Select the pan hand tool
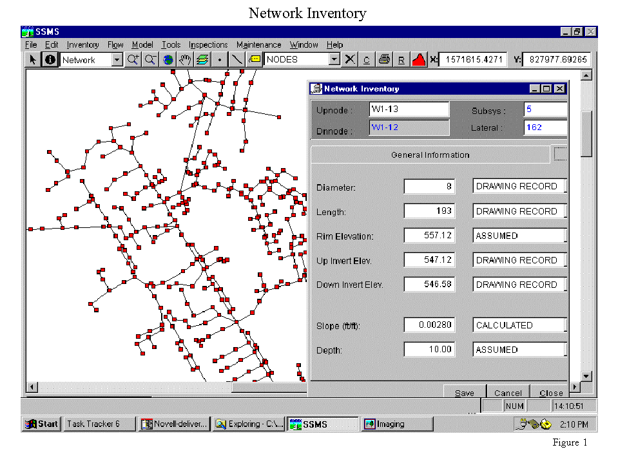This screenshot has width=618, height=463. click(x=186, y=60)
